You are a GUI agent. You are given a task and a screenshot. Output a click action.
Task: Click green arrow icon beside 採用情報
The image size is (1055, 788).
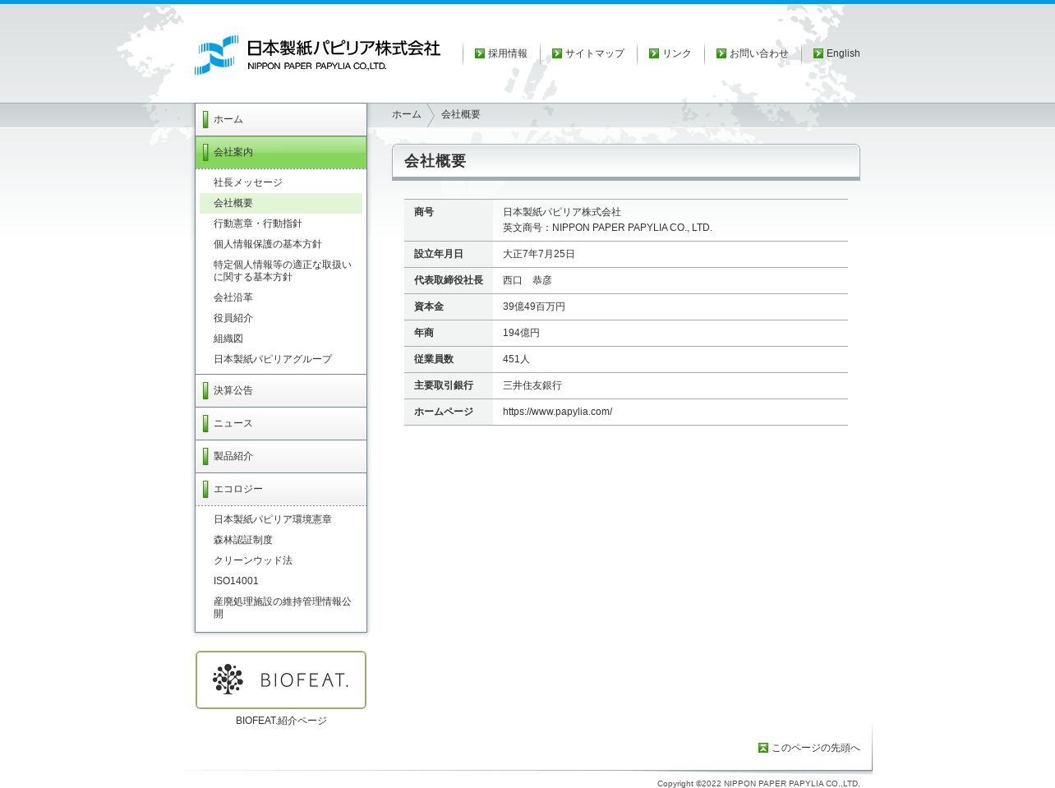[x=480, y=53]
